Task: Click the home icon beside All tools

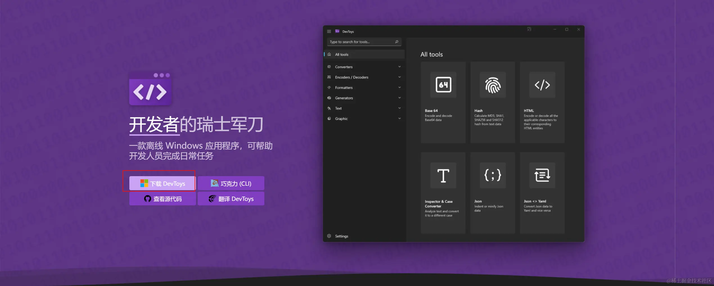Action: click(x=329, y=55)
